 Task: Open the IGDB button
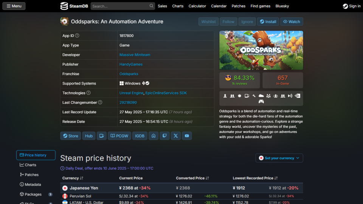[140, 136]
